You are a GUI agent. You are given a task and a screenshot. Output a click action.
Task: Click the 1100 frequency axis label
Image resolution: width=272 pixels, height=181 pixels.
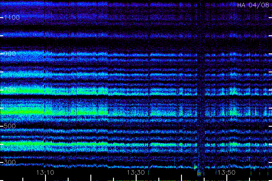(12, 17)
